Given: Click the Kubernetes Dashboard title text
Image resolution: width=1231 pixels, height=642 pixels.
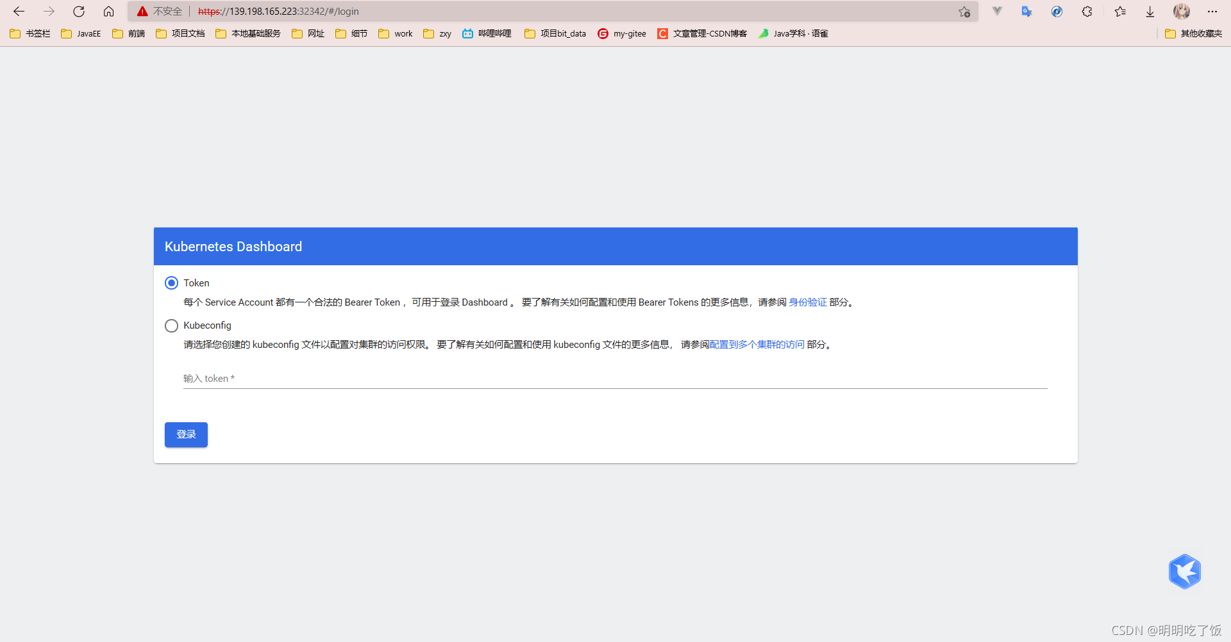Looking at the screenshot, I should pyautogui.click(x=233, y=247).
